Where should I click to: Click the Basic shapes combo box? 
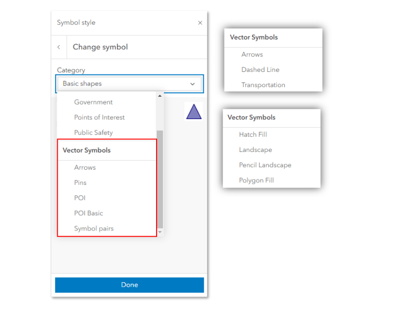(x=124, y=84)
